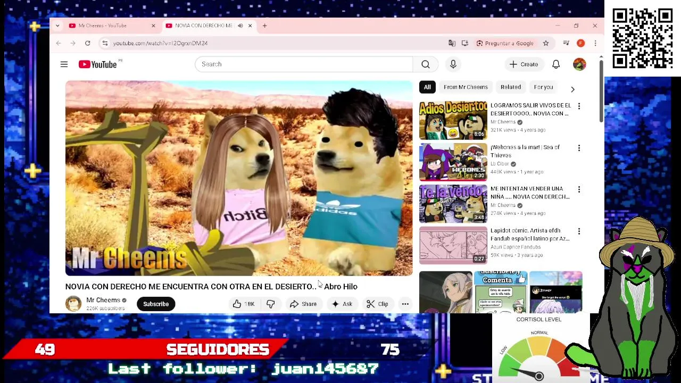Open options for Lapidot cómic video
The width and height of the screenshot is (681, 383).
pyautogui.click(x=579, y=231)
